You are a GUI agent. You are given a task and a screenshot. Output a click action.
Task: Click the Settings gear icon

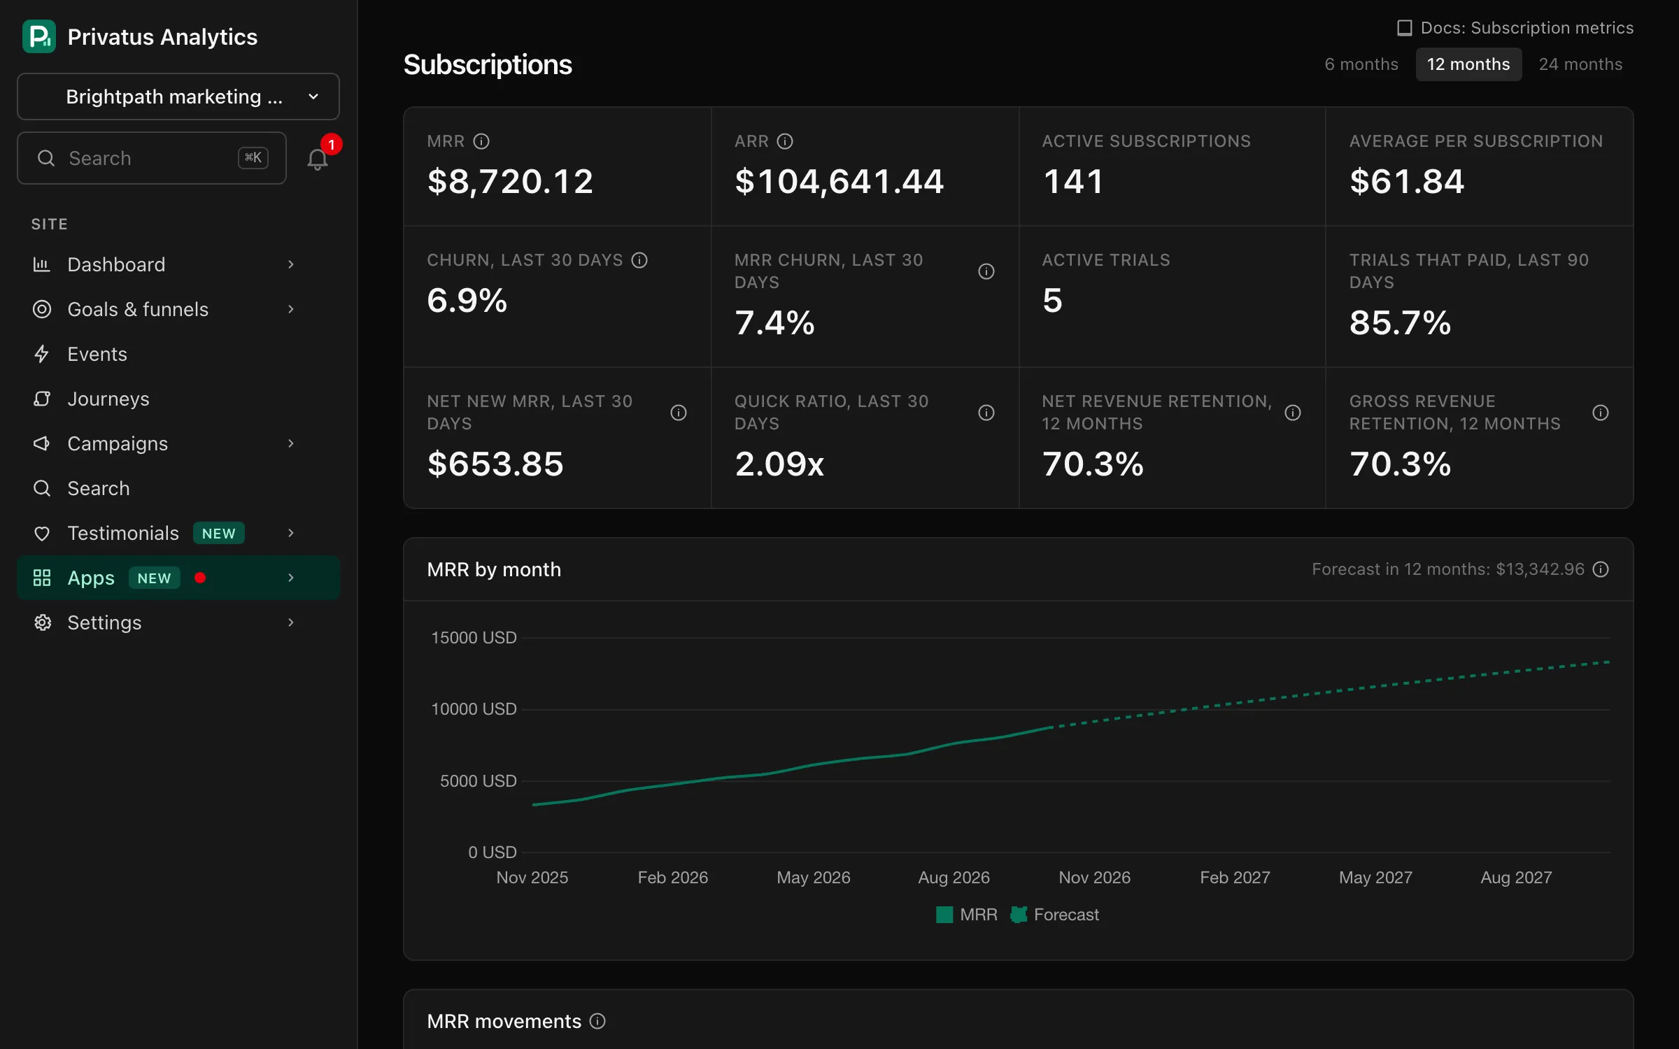[42, 622]
